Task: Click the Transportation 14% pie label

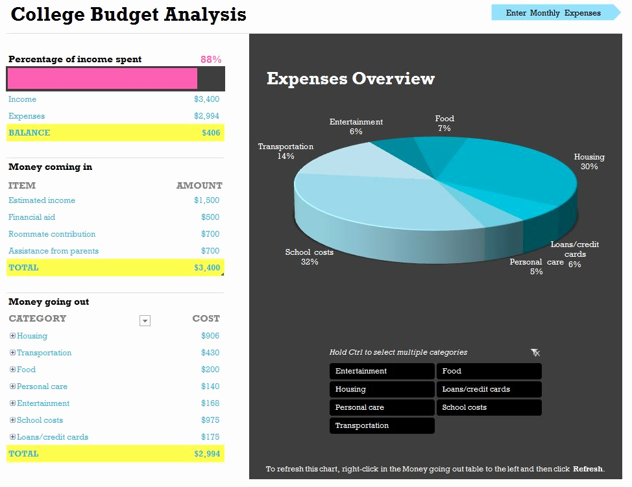Action: coord(286,151)
